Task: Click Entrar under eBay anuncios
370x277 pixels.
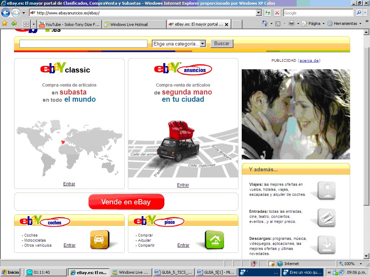Action: [183, 185]
